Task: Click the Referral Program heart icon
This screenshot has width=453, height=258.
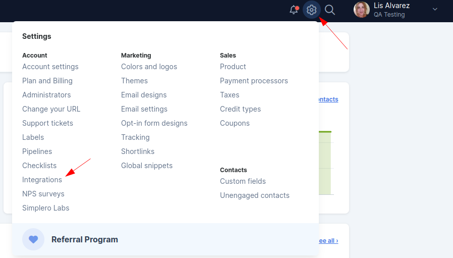Action: coord(33,239)
